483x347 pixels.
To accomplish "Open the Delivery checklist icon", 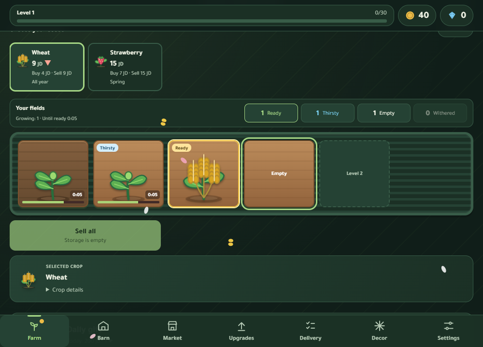I will 311,325.
